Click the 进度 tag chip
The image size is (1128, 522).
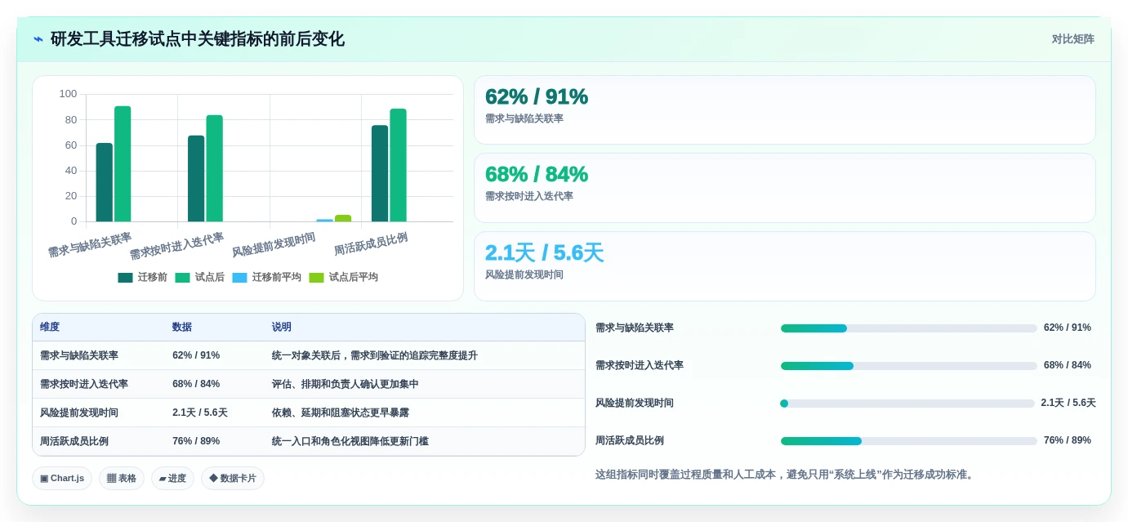point(172,479)
